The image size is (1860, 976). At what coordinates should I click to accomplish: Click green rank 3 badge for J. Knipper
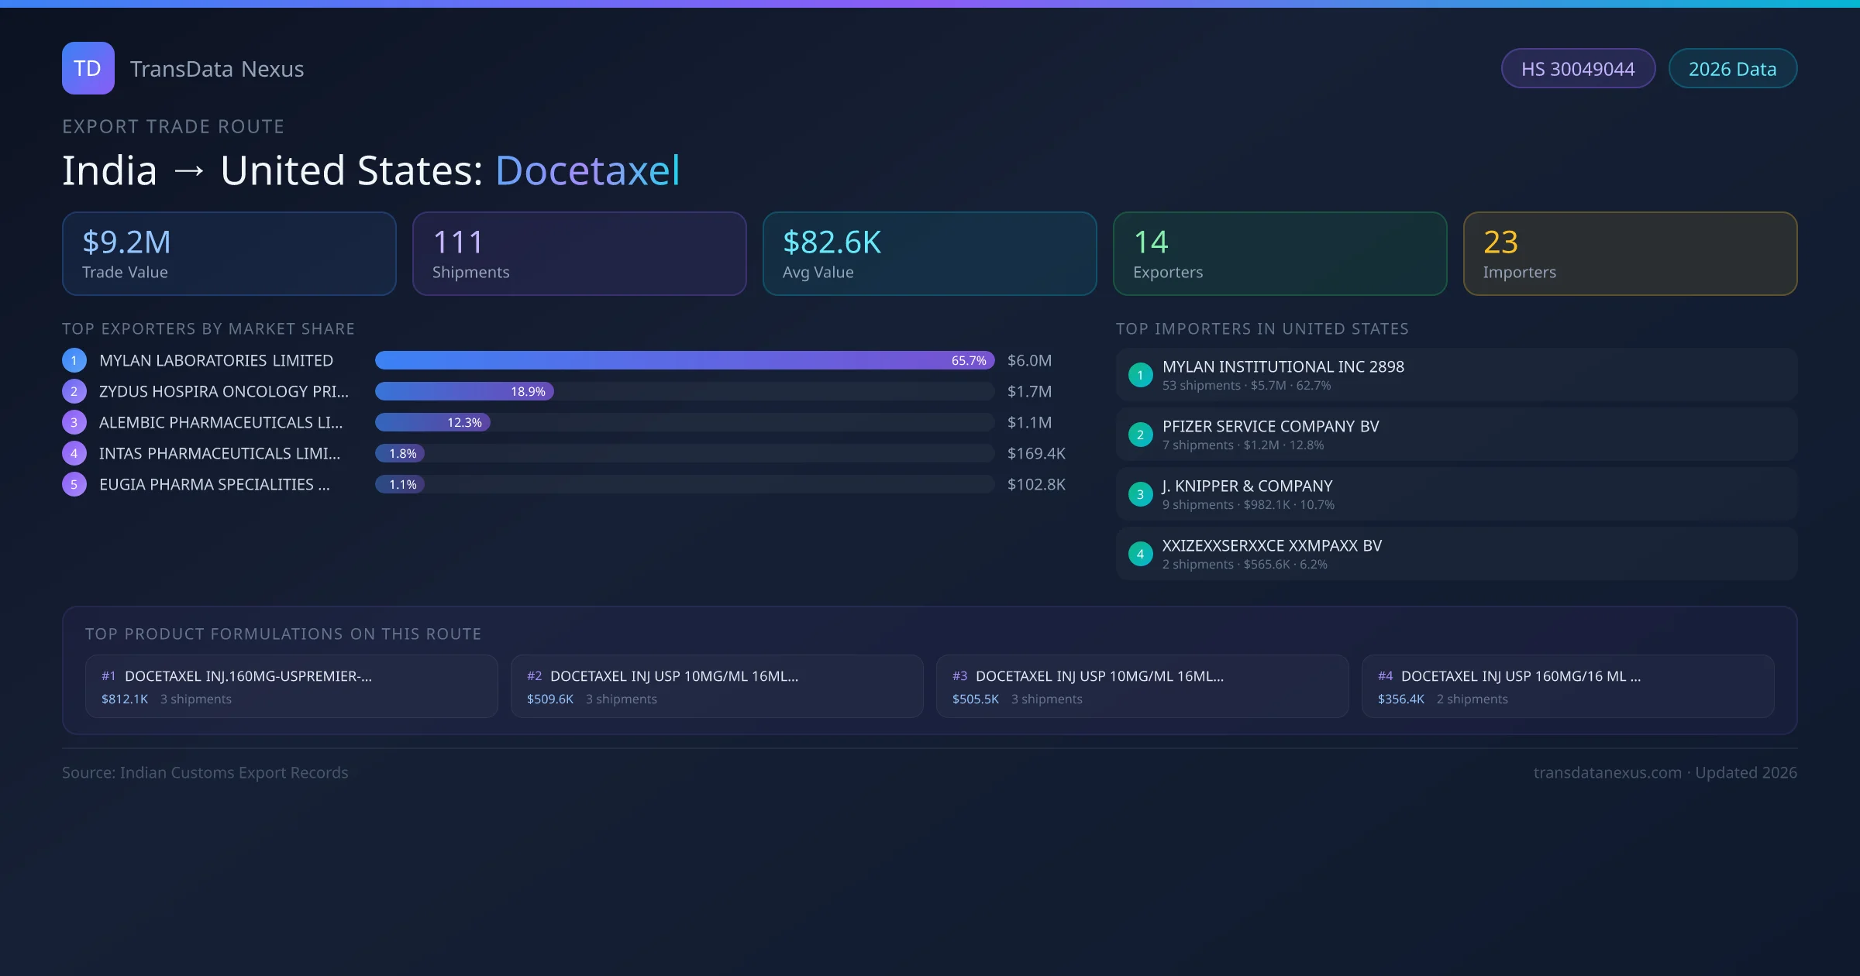[x=1140, y=494]
